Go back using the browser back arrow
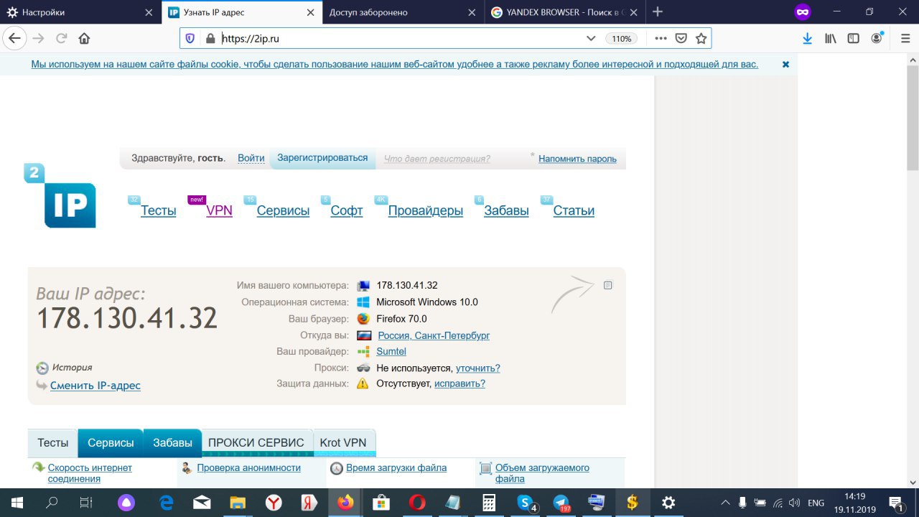The width and height of the screenshot is (919, 517). pos(15,38)
